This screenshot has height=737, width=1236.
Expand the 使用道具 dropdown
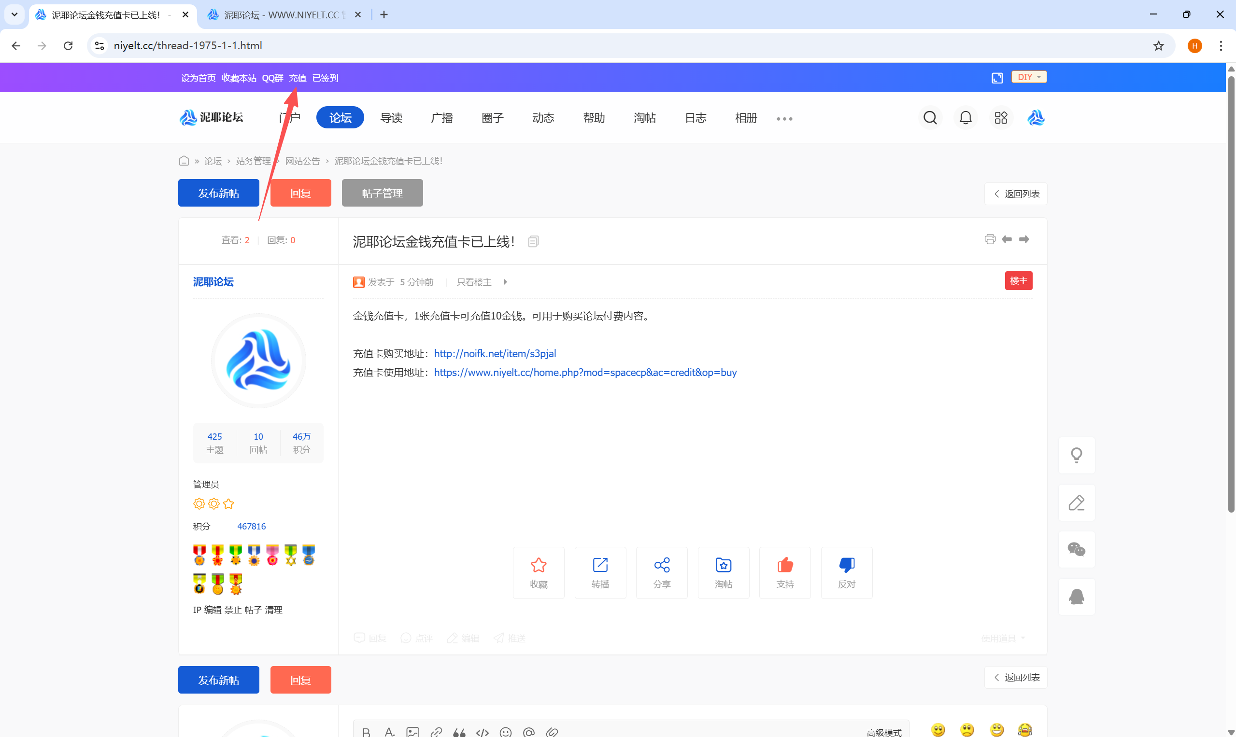(1003, 638)
